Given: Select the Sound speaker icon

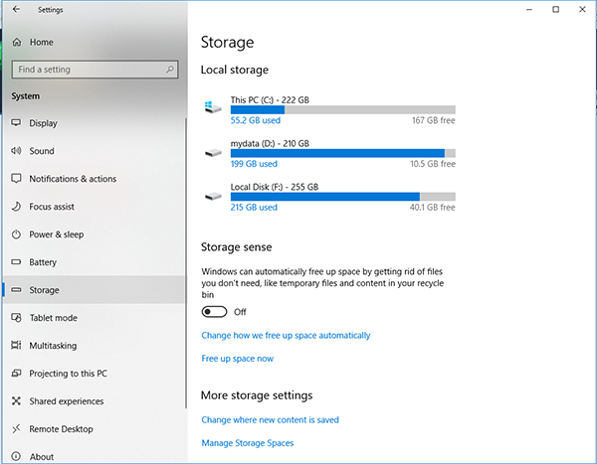Looking at the screenshot, I should click(x=17, y=151).
